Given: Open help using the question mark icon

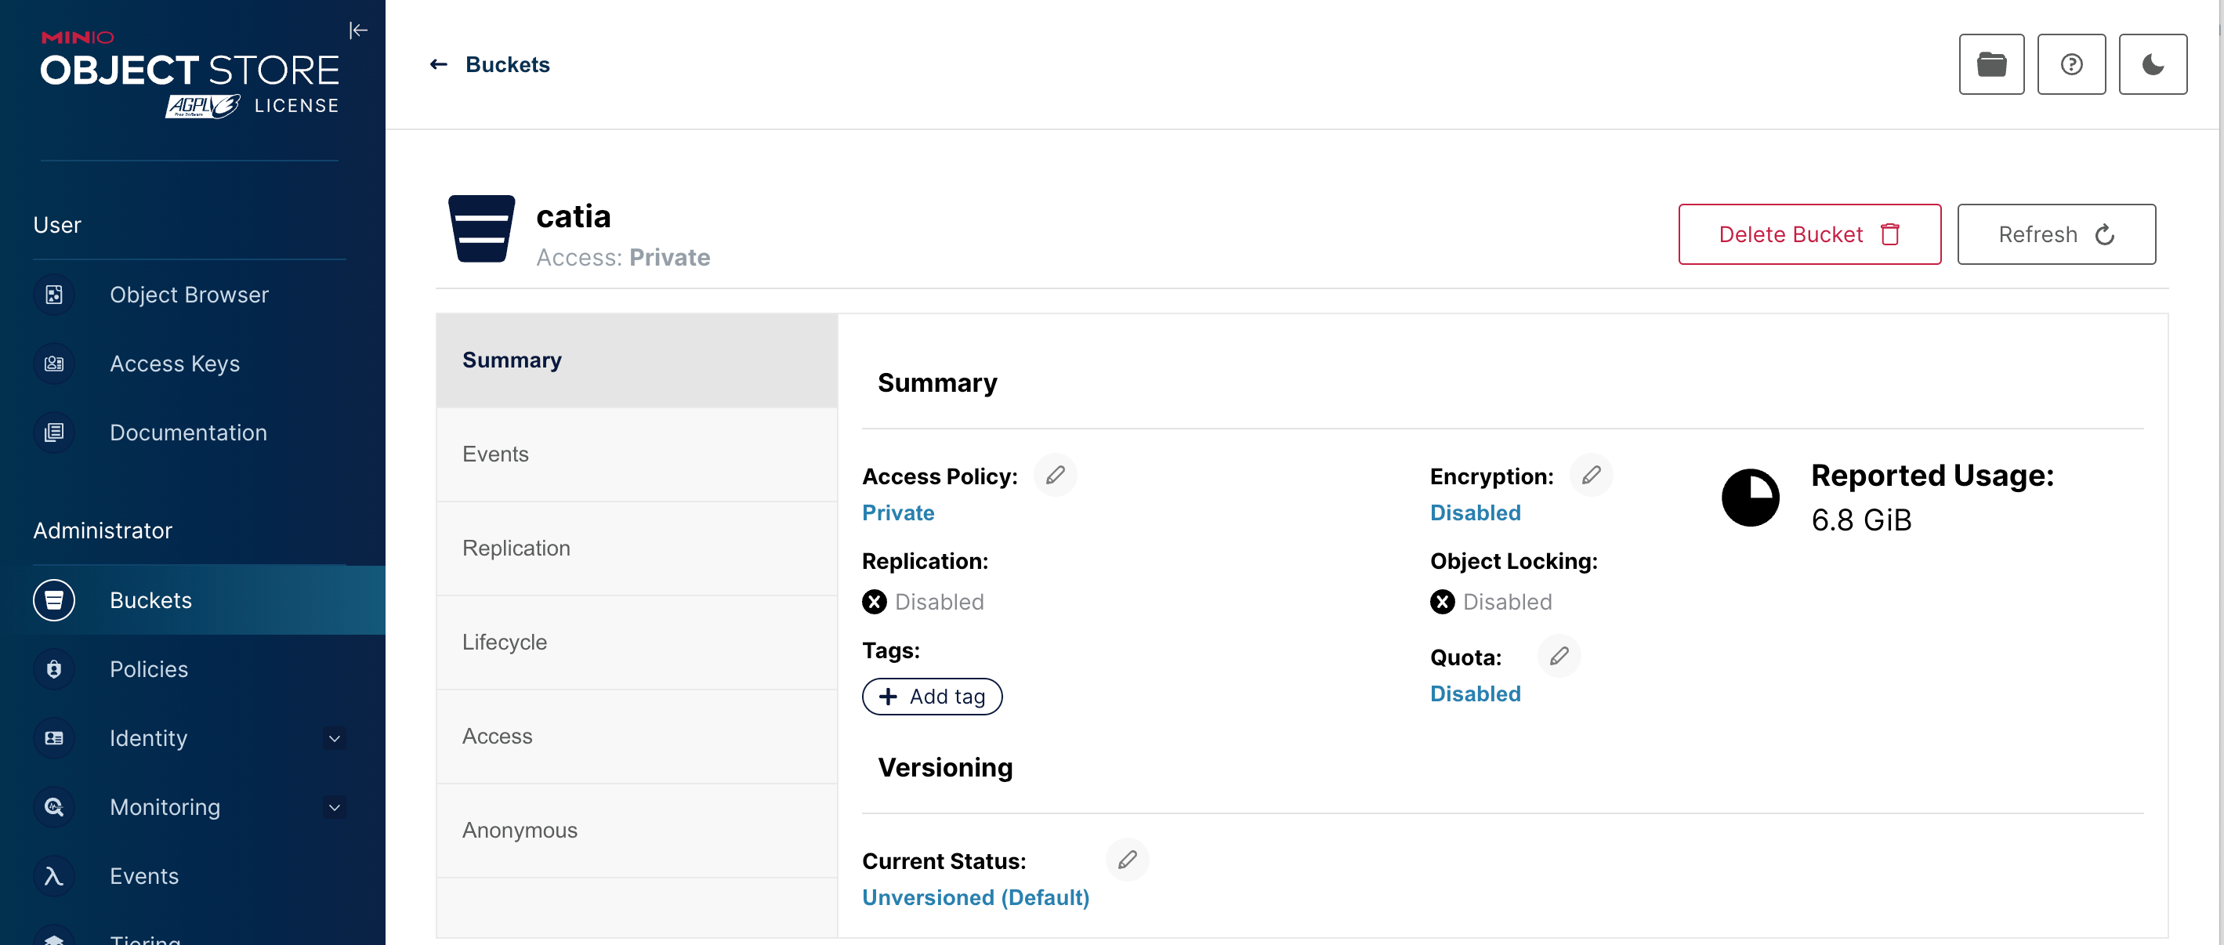Looking at the screenshot, I should 2071,65.
